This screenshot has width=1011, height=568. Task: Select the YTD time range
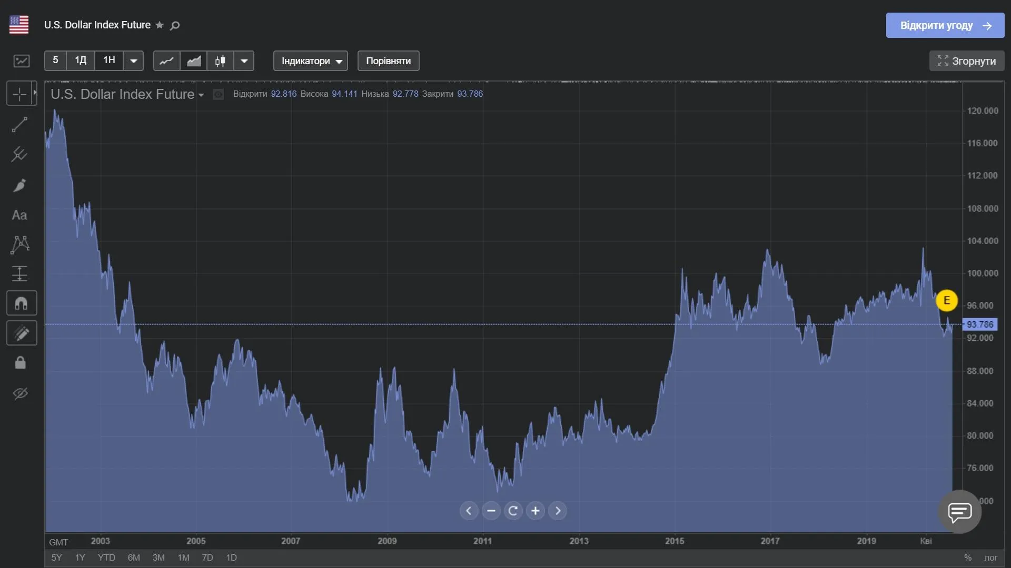click(106, 557)
